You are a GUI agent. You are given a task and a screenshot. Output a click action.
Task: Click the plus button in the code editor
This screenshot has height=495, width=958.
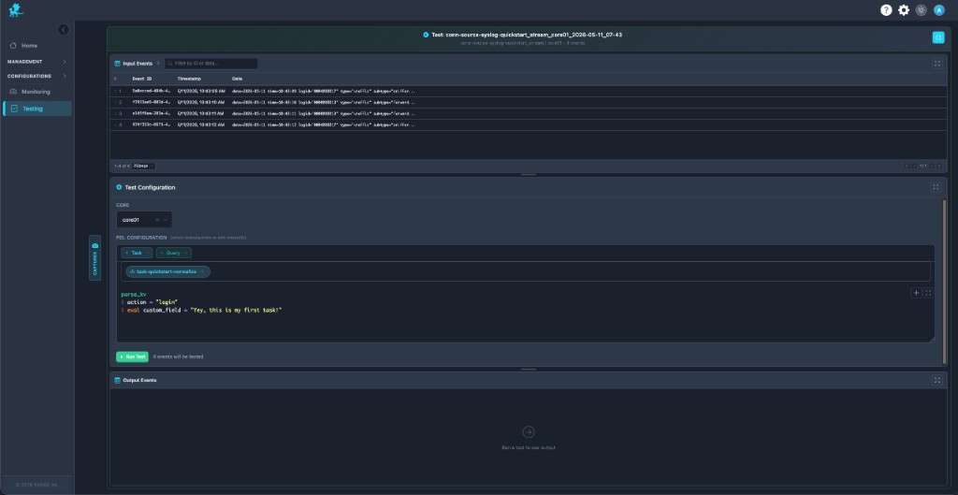[916, 293]
